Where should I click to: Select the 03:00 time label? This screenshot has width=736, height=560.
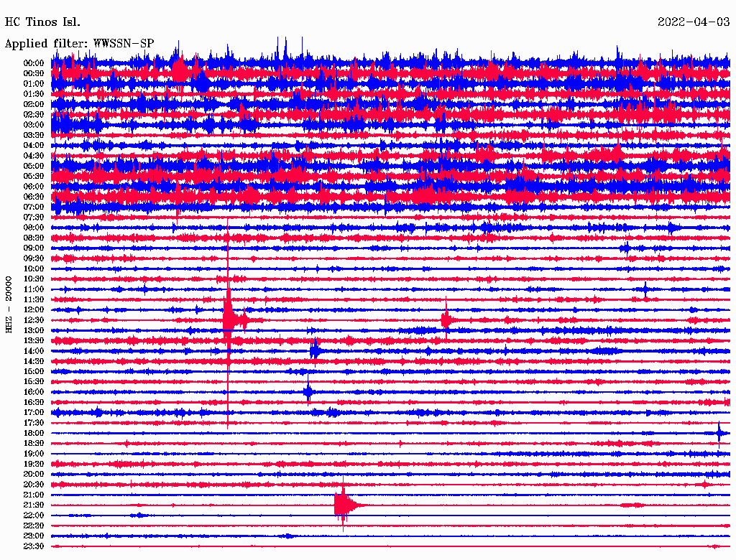[34, 125]
